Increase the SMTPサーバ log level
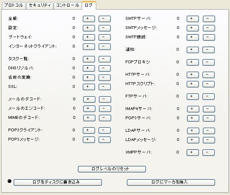The image size is (230, 195). pos(192,19)
